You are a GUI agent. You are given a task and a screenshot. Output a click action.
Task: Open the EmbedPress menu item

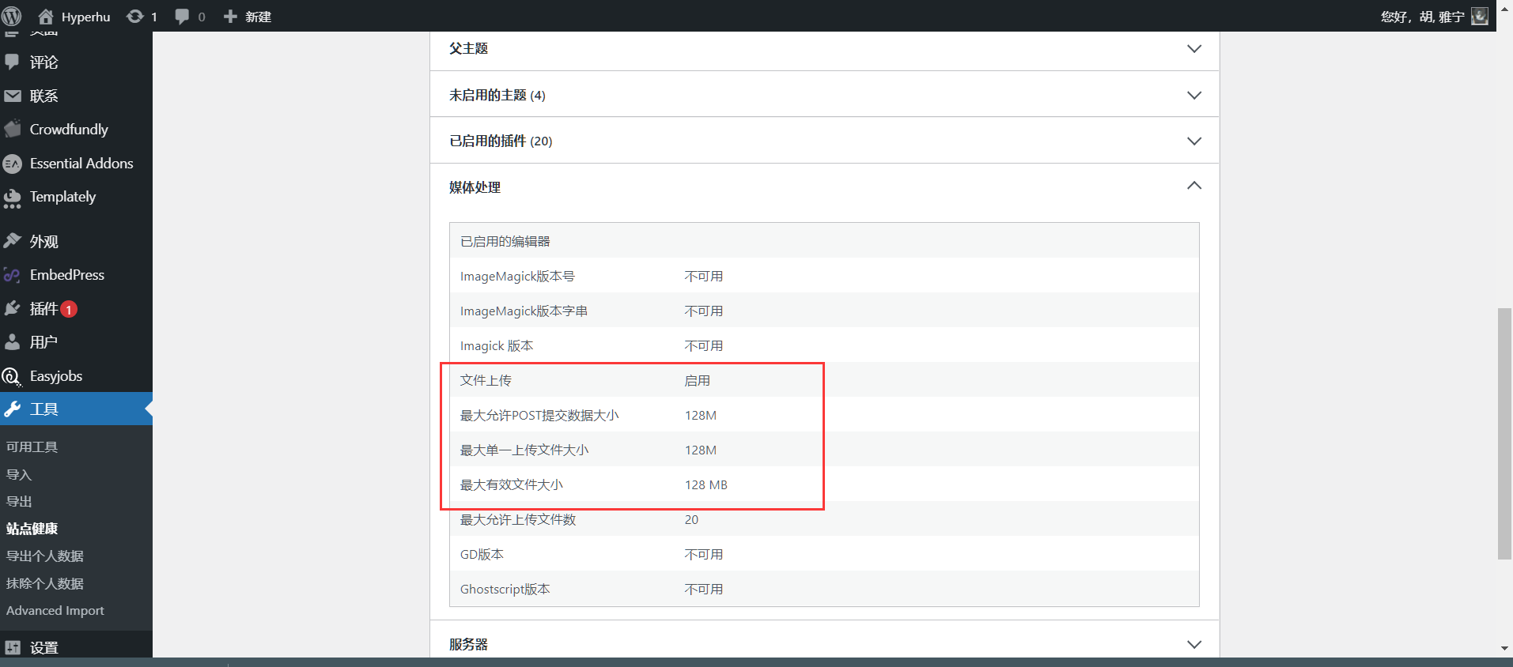tap(67, 274)
